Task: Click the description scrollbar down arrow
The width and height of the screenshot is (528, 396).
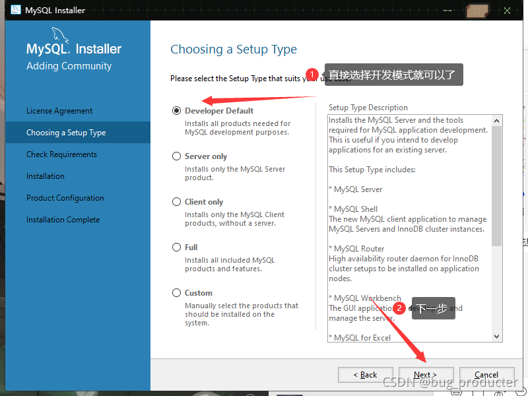Action: click(x=497, y=337)
